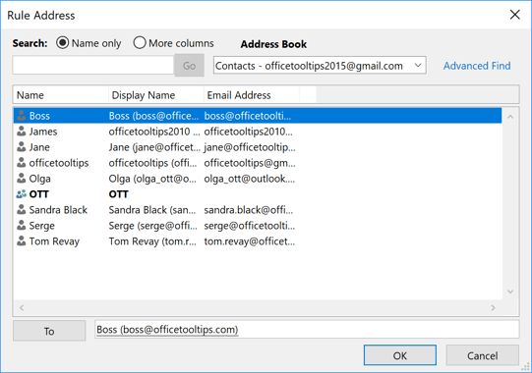The image size is (532, 373).
Task: Click the sandra.black@offi email address cell
Action: coord(248,210)
